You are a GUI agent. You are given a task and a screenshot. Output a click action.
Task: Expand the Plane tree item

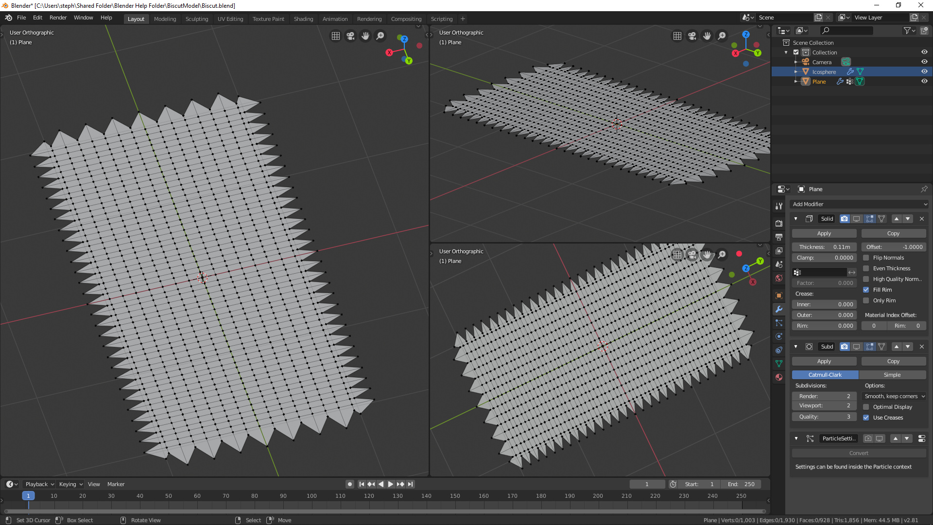coord(795,81)
